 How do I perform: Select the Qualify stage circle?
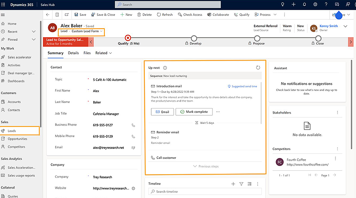128,38
